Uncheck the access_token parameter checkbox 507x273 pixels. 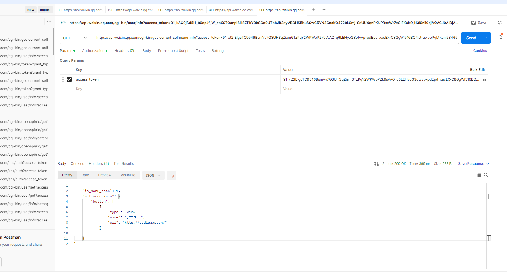(69, 79)
